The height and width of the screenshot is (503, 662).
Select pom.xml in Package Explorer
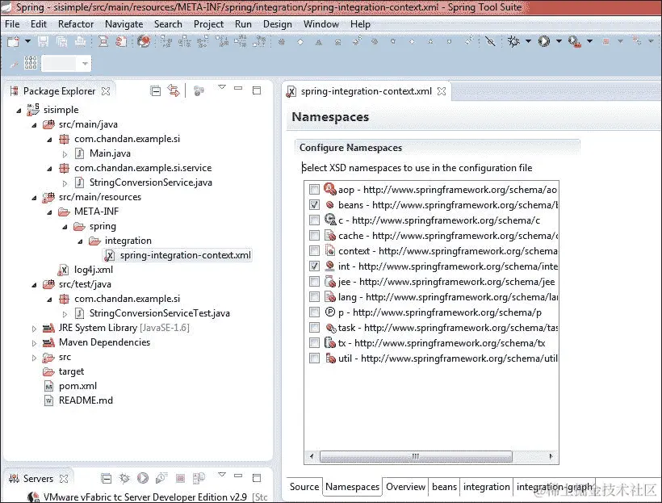pyautogui.click(x=70, y=386)
